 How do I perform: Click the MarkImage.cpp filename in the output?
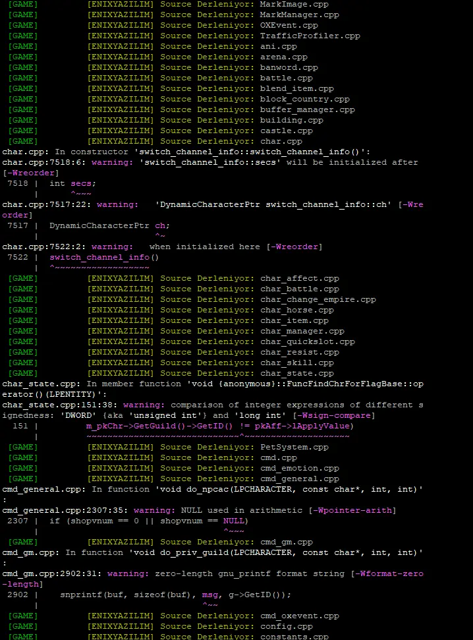(294, 4)
